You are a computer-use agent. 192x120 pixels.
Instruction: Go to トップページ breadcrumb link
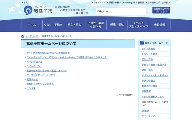coord(31,36)
